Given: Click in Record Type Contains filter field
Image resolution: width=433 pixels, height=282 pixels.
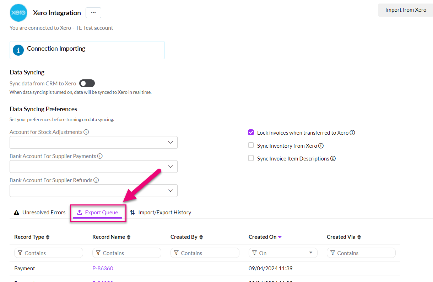Looking at the screenshot, I should (x=49, y=253).
